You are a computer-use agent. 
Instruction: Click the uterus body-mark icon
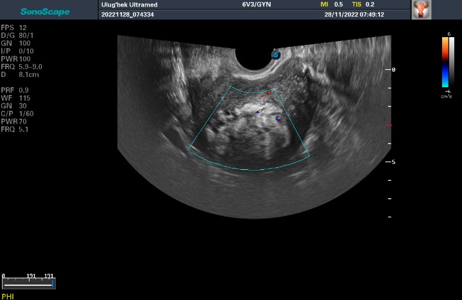coord(421,9)
